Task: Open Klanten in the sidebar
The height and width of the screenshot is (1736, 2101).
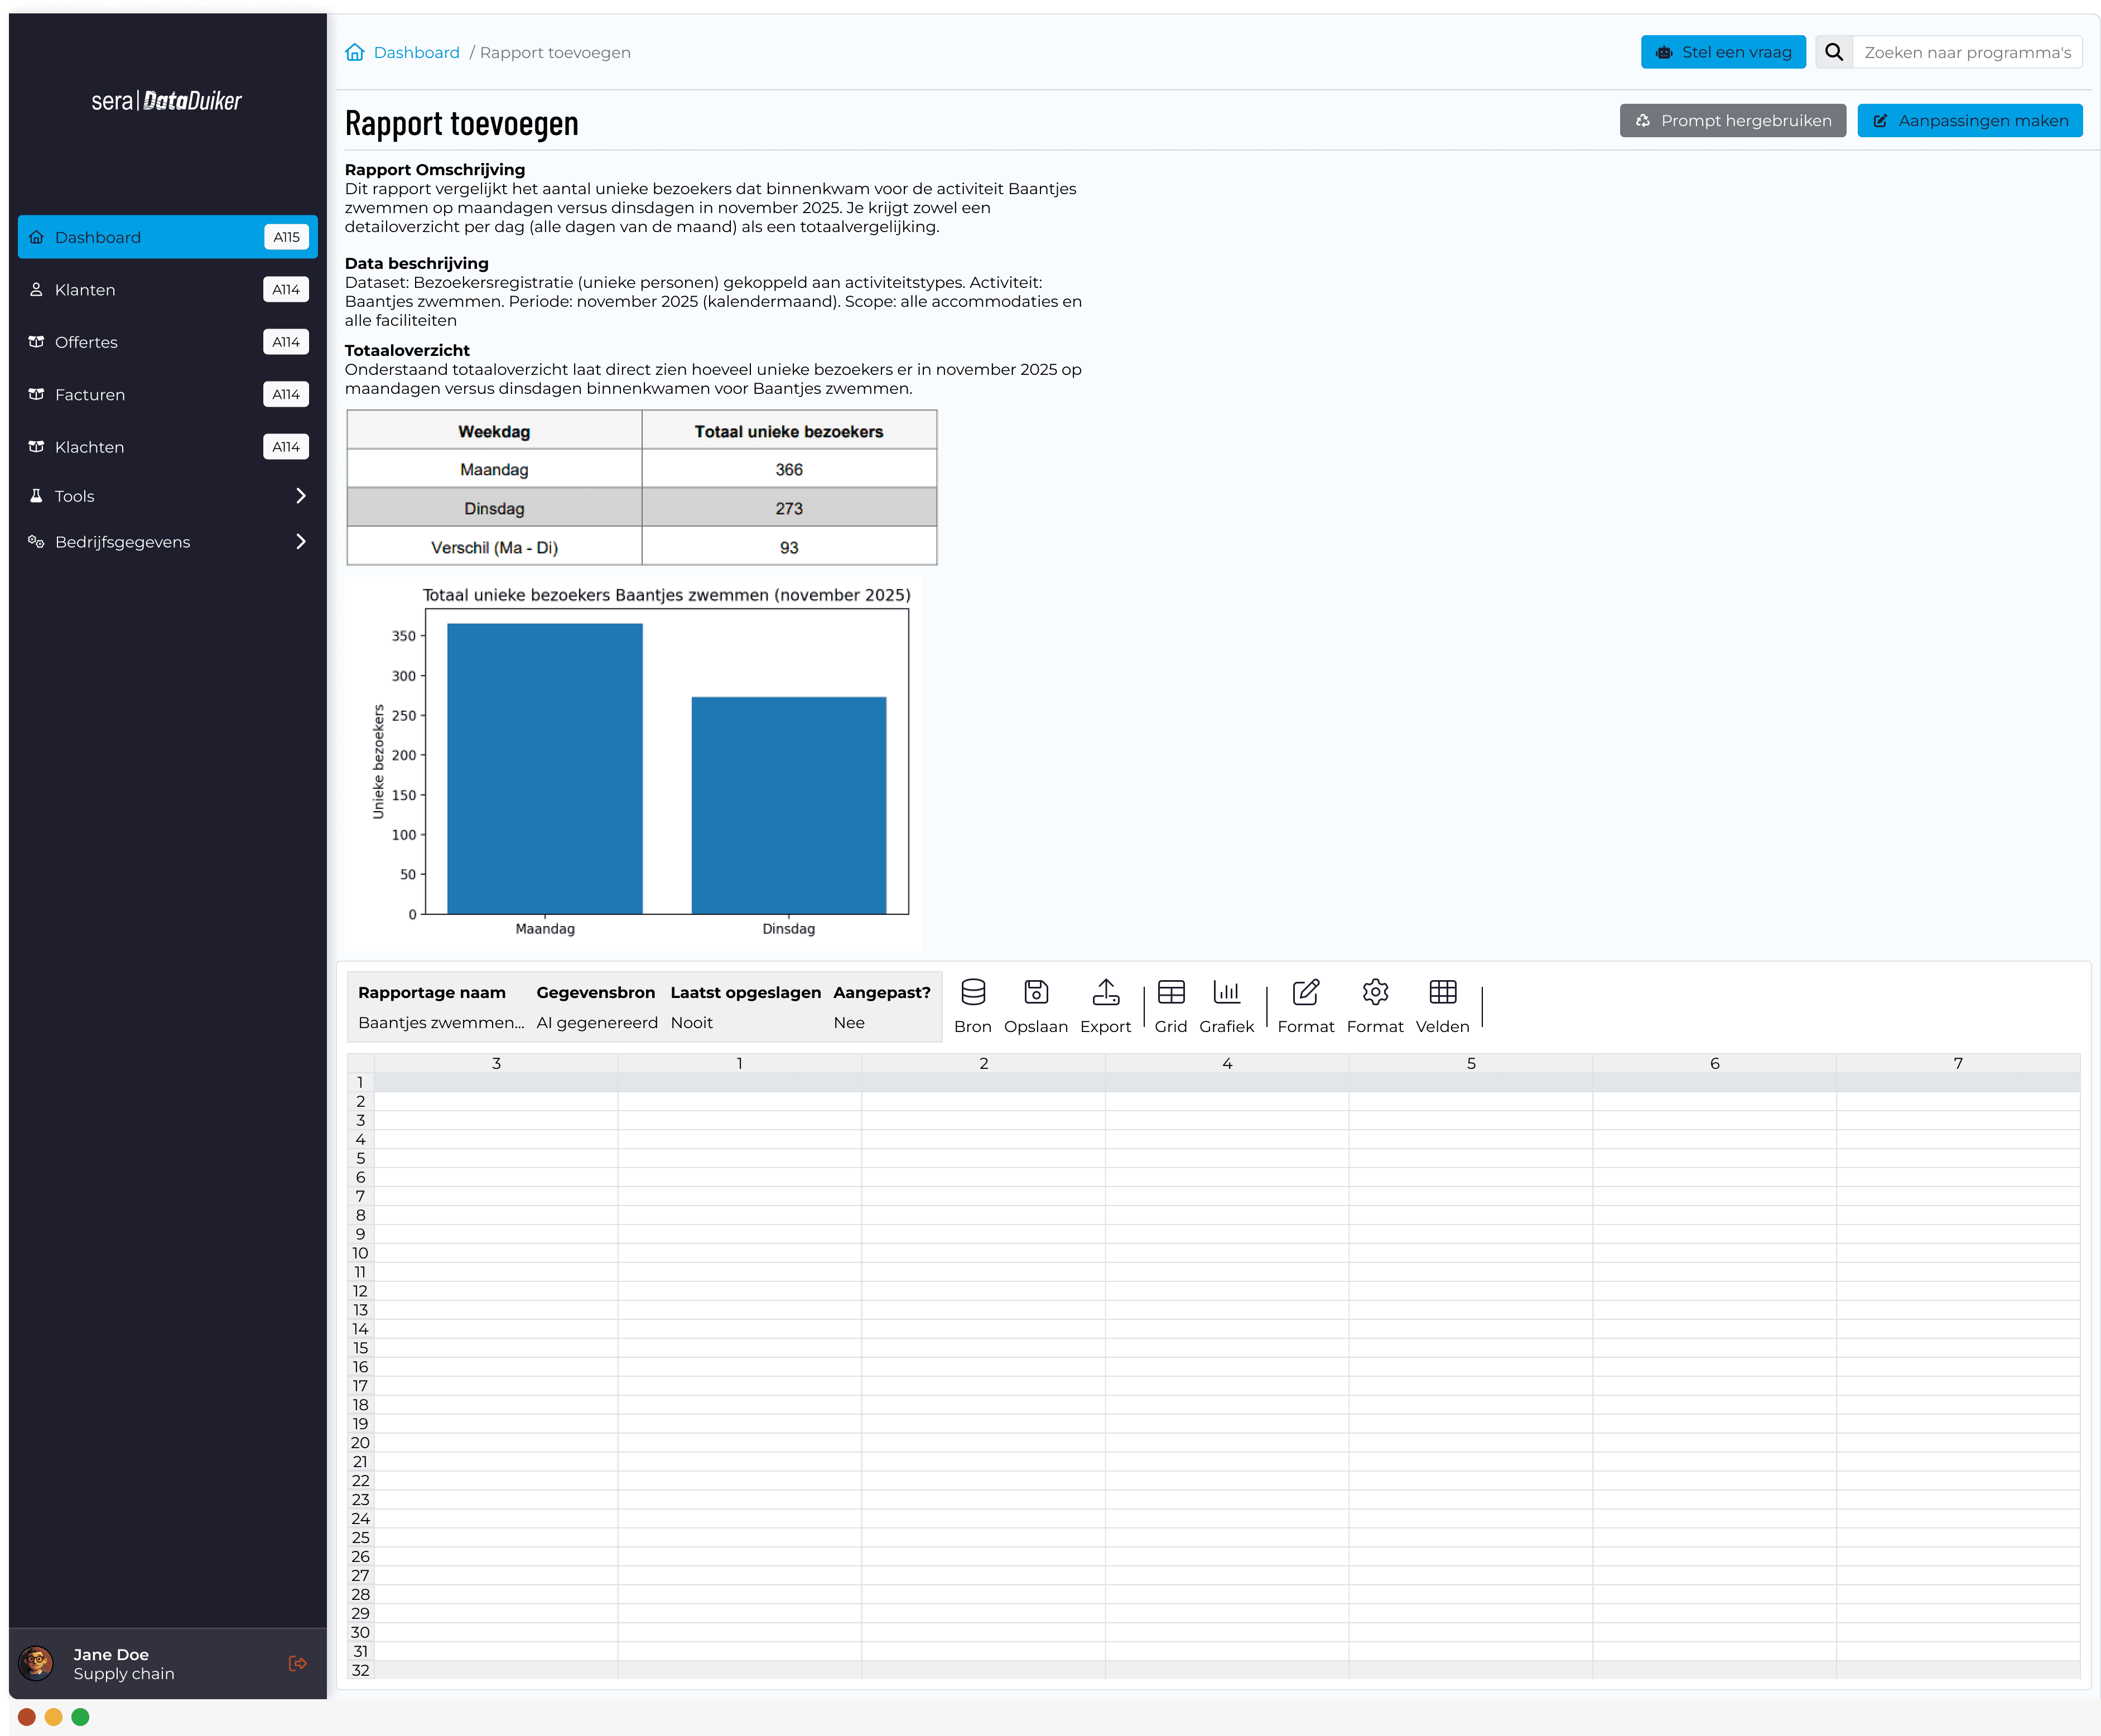Action: coord(85,290)
